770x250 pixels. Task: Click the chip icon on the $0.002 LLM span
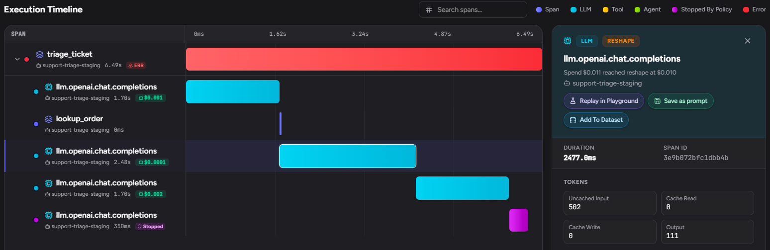49,183
